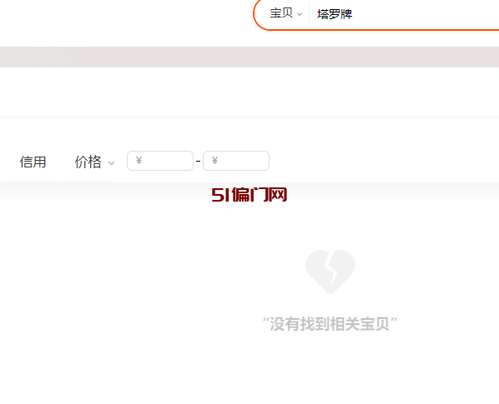Viewport: 499px width, 404px height.
Task: Click the ¥ symbol in the first price box
Action: 139,161
